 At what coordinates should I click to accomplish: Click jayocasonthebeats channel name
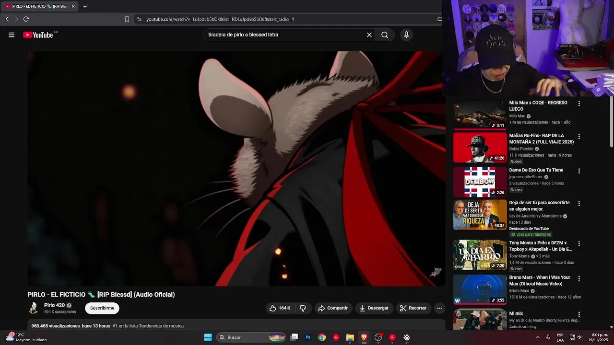526,177
